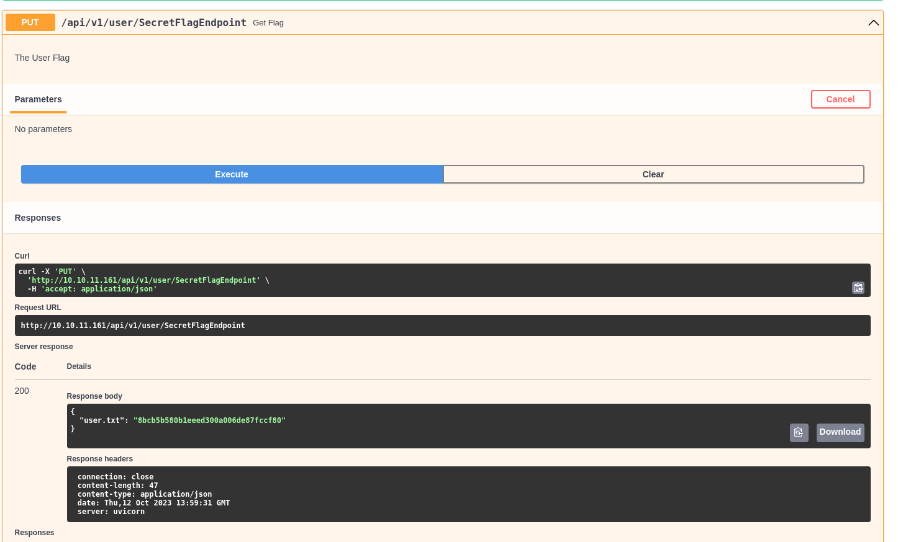Clear the executed response
The image size is (898, 542).
click(653, 174)
